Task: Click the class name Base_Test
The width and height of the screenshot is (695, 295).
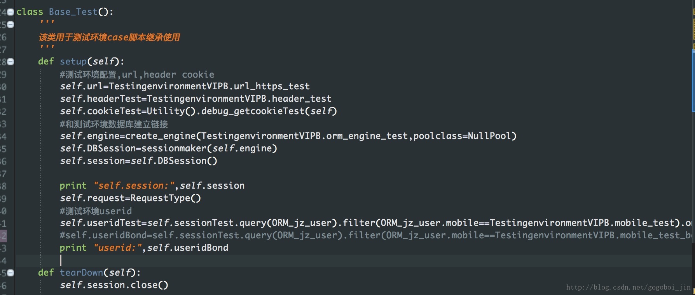Action: click(x=73, y=12)
